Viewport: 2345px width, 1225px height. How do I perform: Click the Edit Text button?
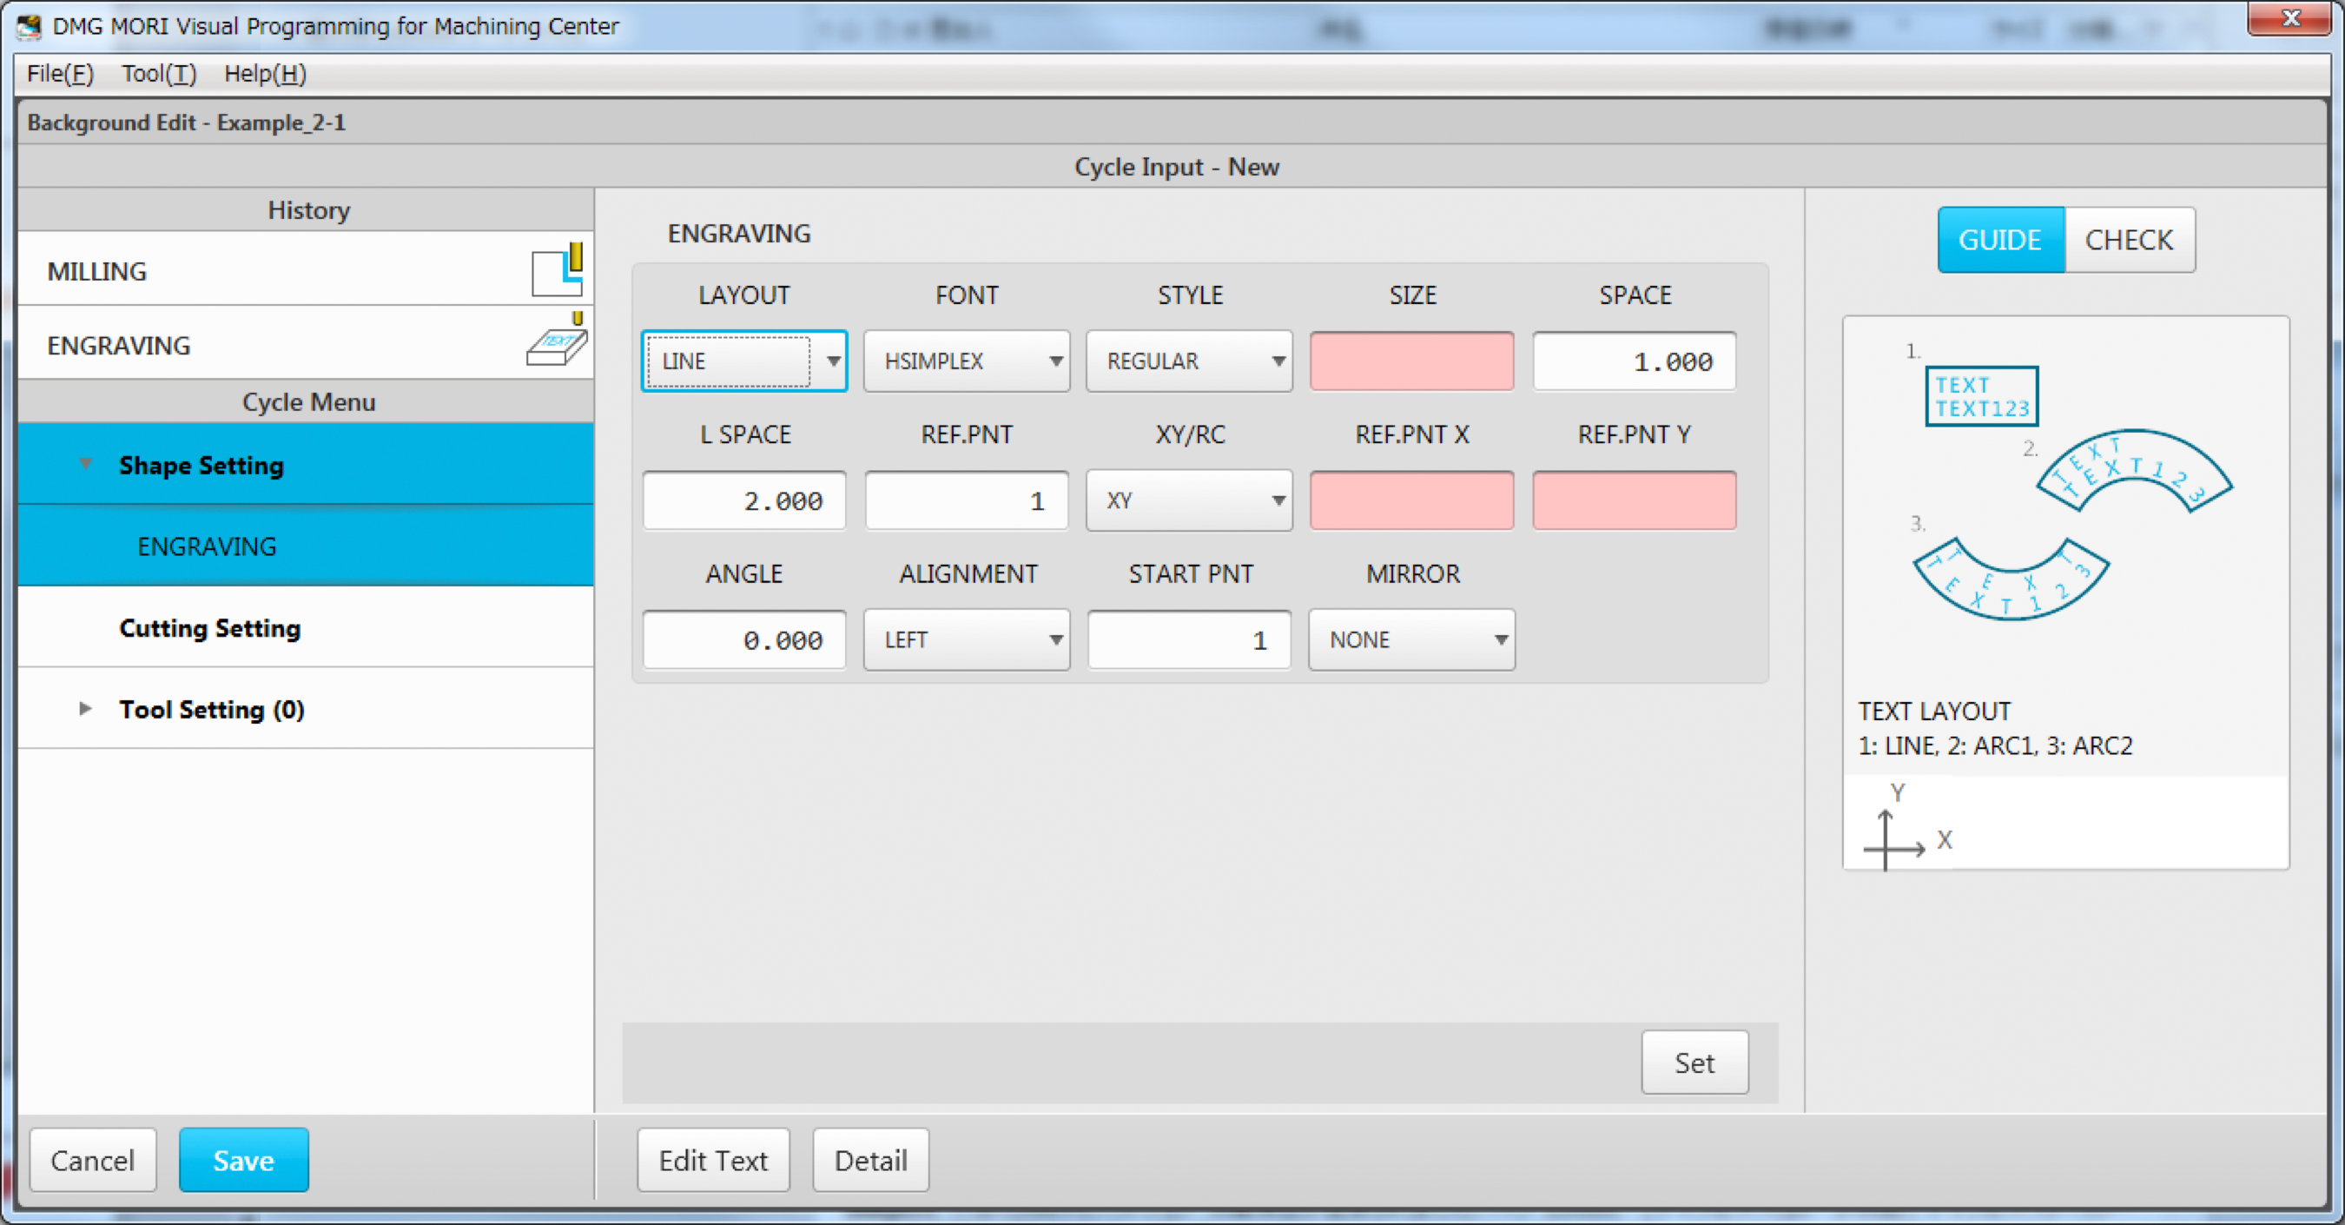click(x=713, y=1160)
